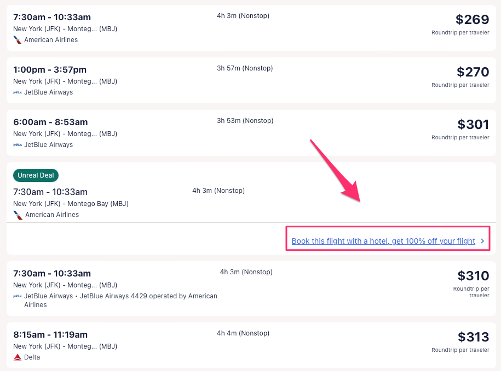Click the 1:00pm - 3:57pm flight time

[x=50, y=69]
